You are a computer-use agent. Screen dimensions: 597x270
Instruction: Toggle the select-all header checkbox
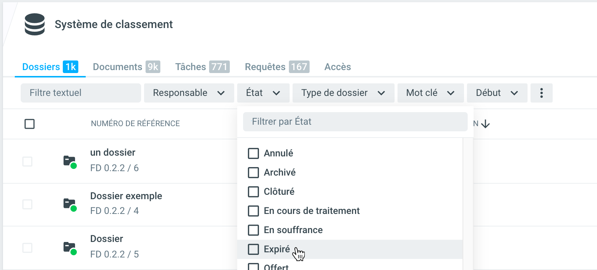30,124
